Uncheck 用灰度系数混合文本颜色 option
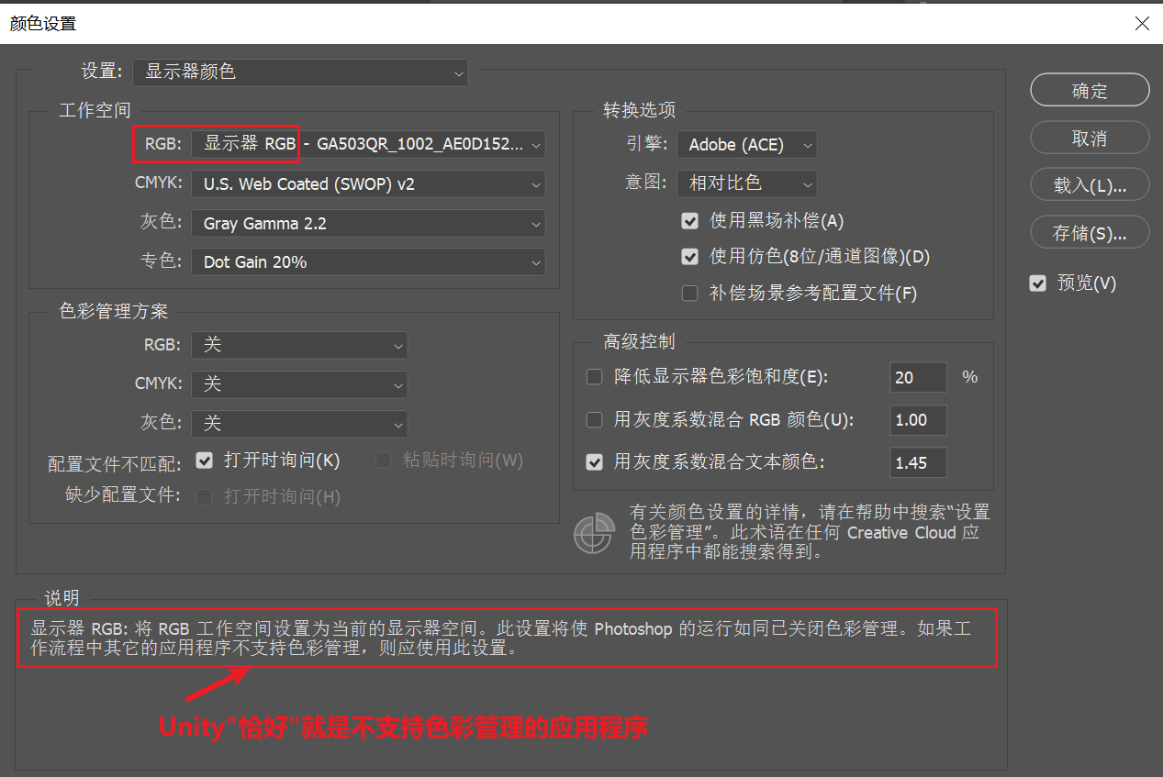This screenshot has height=777, width=1163. [x=594, y=462]
